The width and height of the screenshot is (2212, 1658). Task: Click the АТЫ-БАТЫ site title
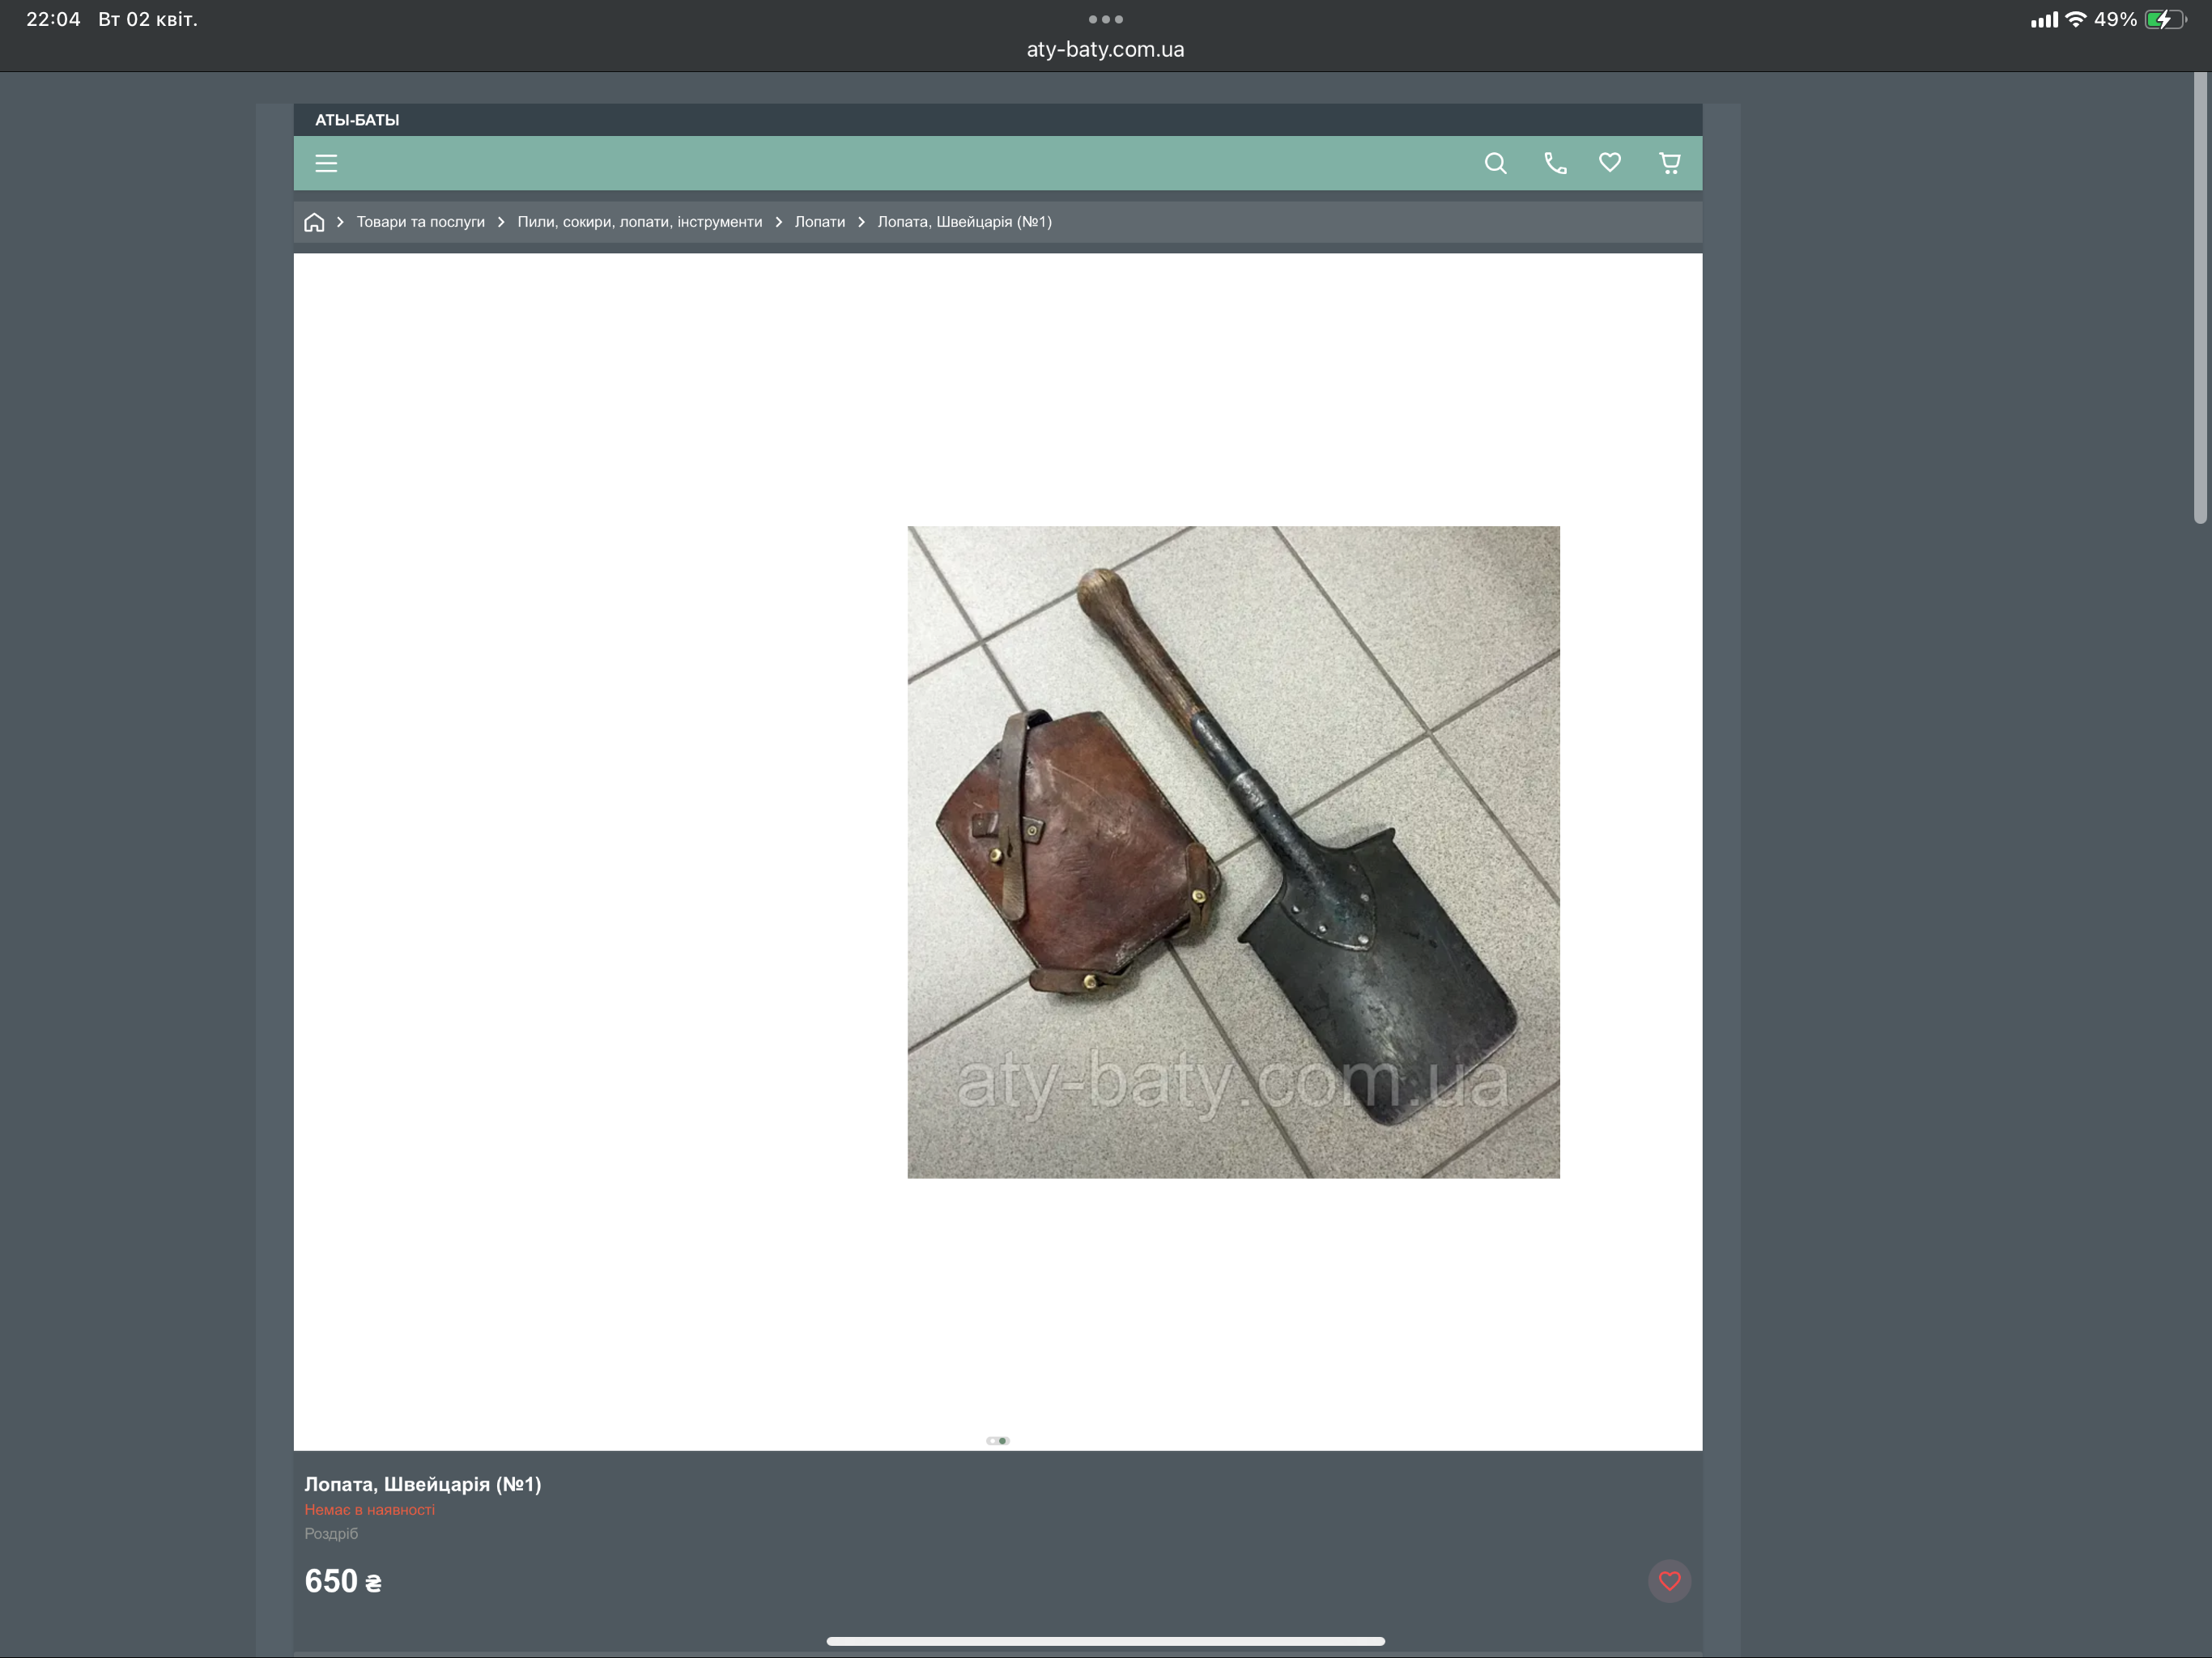click(x=357, y=120)
